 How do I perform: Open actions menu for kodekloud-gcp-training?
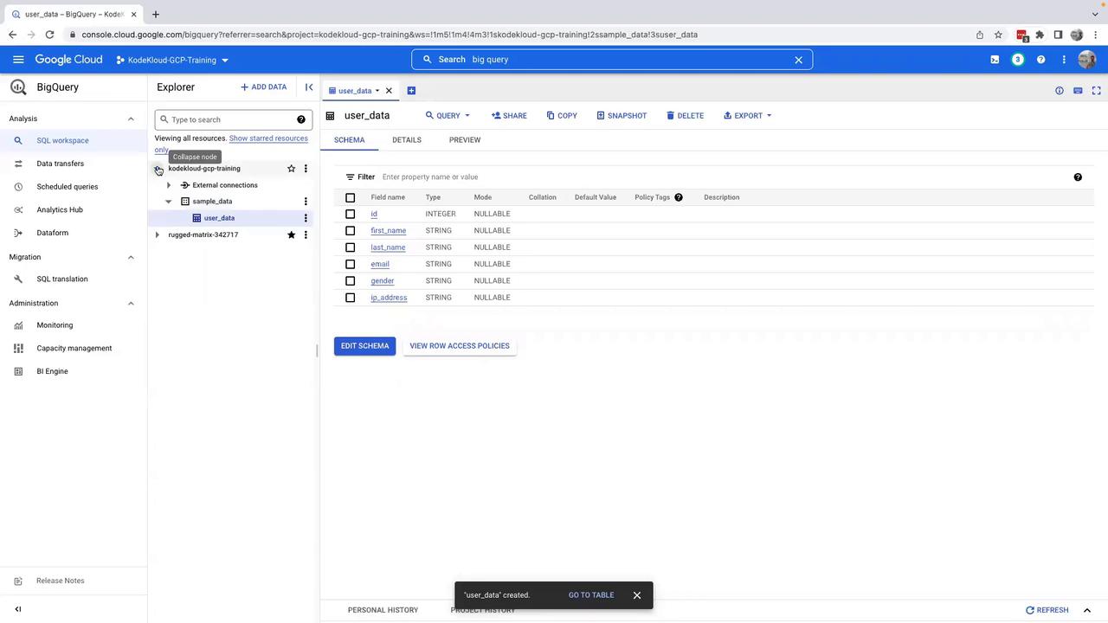click(306, 169)
